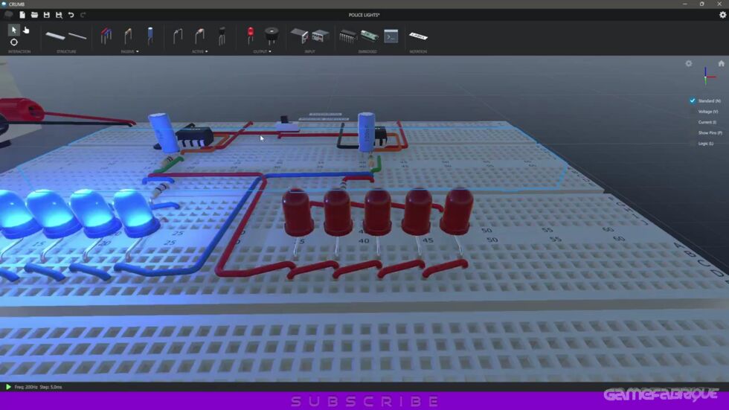Toggle the Standard (N) view checkbox

coord(693,101)
